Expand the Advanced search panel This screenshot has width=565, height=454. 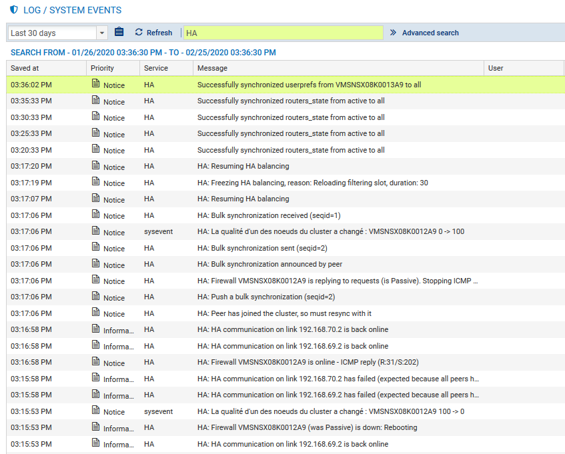click(x=430, y=33)
